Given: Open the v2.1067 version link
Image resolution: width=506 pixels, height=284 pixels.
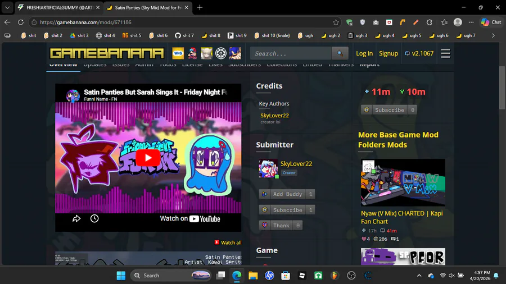Looking at the screenshot, I should pyautogui.click(x=419, y=53).
